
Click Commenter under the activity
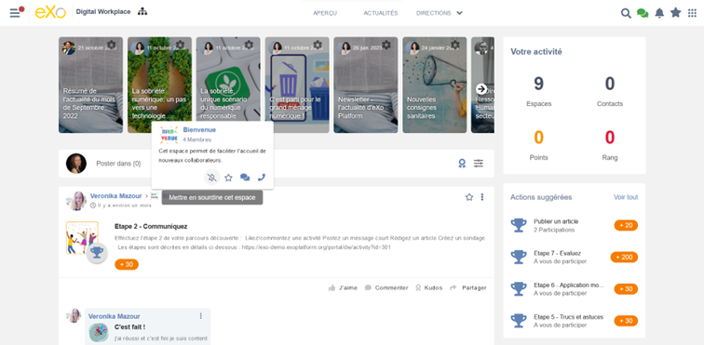pos(386,287)
